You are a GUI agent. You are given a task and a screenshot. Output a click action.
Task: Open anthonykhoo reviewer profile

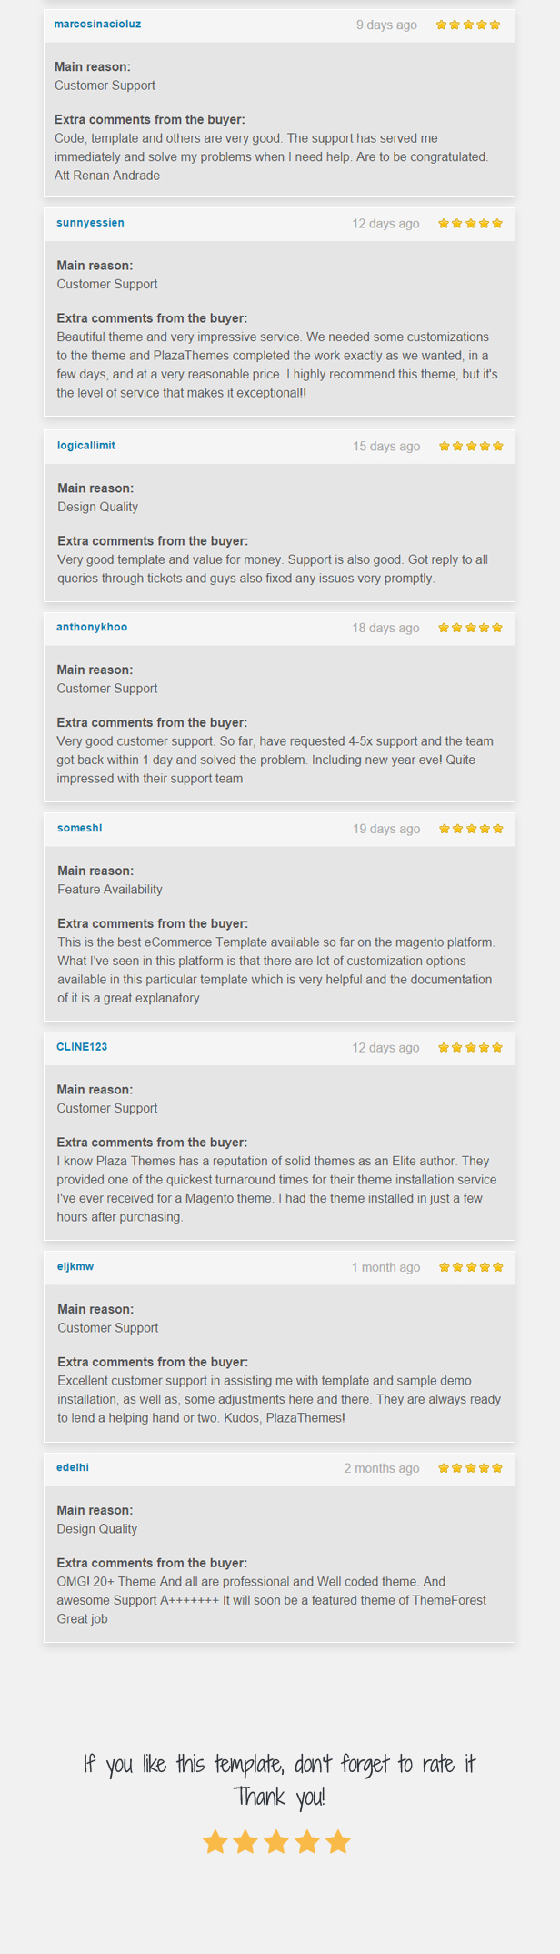(92, 627)
